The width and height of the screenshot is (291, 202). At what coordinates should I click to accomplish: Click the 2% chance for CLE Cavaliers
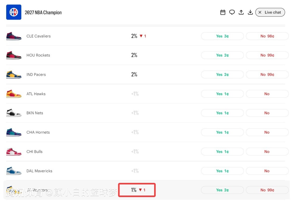134,36
